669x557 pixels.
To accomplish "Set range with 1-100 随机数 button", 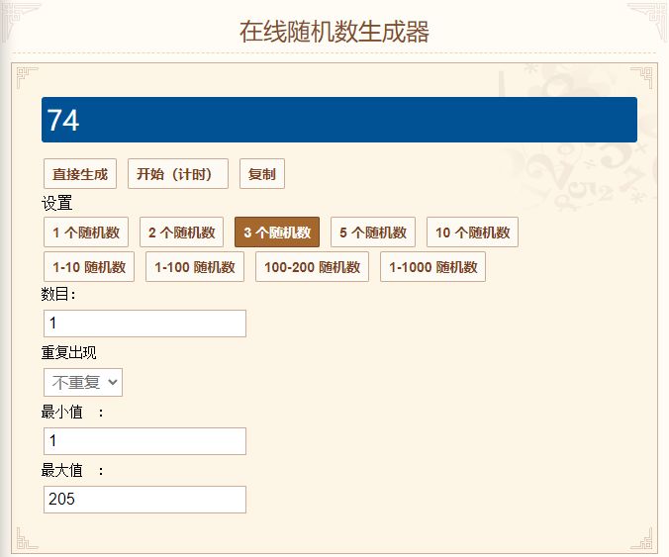I will tap(195, 266).
